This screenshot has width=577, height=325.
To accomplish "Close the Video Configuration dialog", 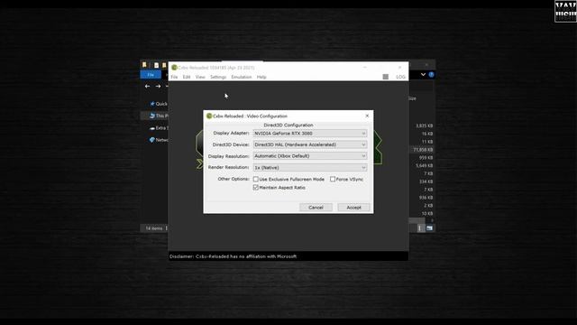I will (367, 116).
